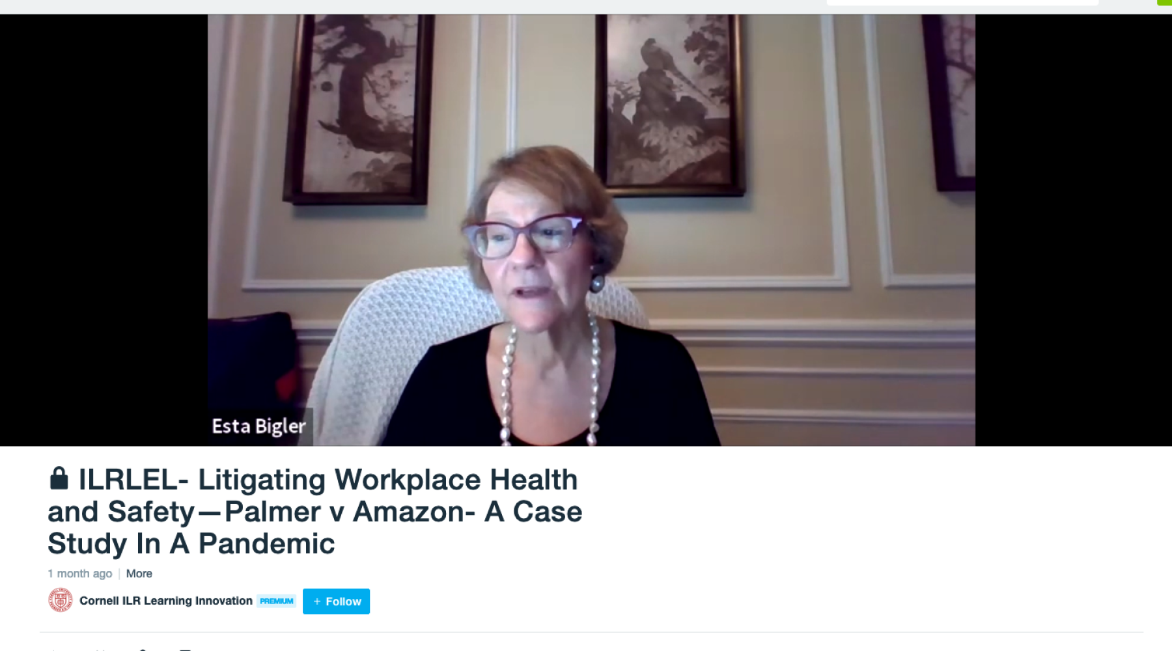
Task: Click the 'Esta Bigler' name label in video
Action: [259, 426]
